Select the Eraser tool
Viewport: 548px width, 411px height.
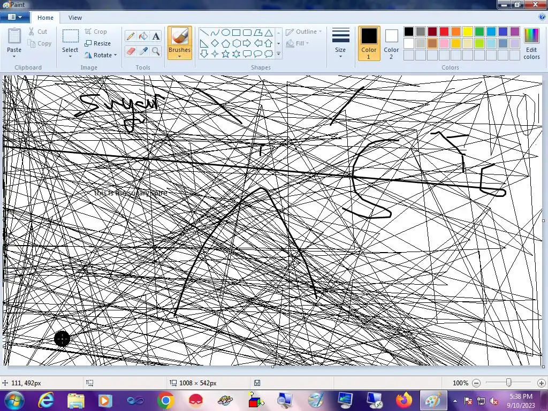(131, 51)
